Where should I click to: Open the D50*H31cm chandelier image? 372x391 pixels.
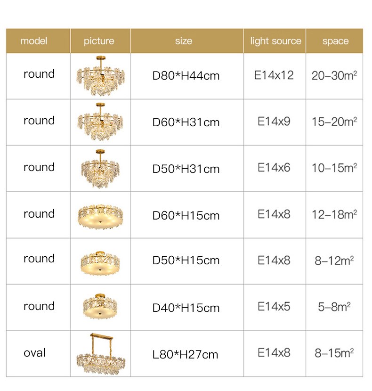coord(100,168)
